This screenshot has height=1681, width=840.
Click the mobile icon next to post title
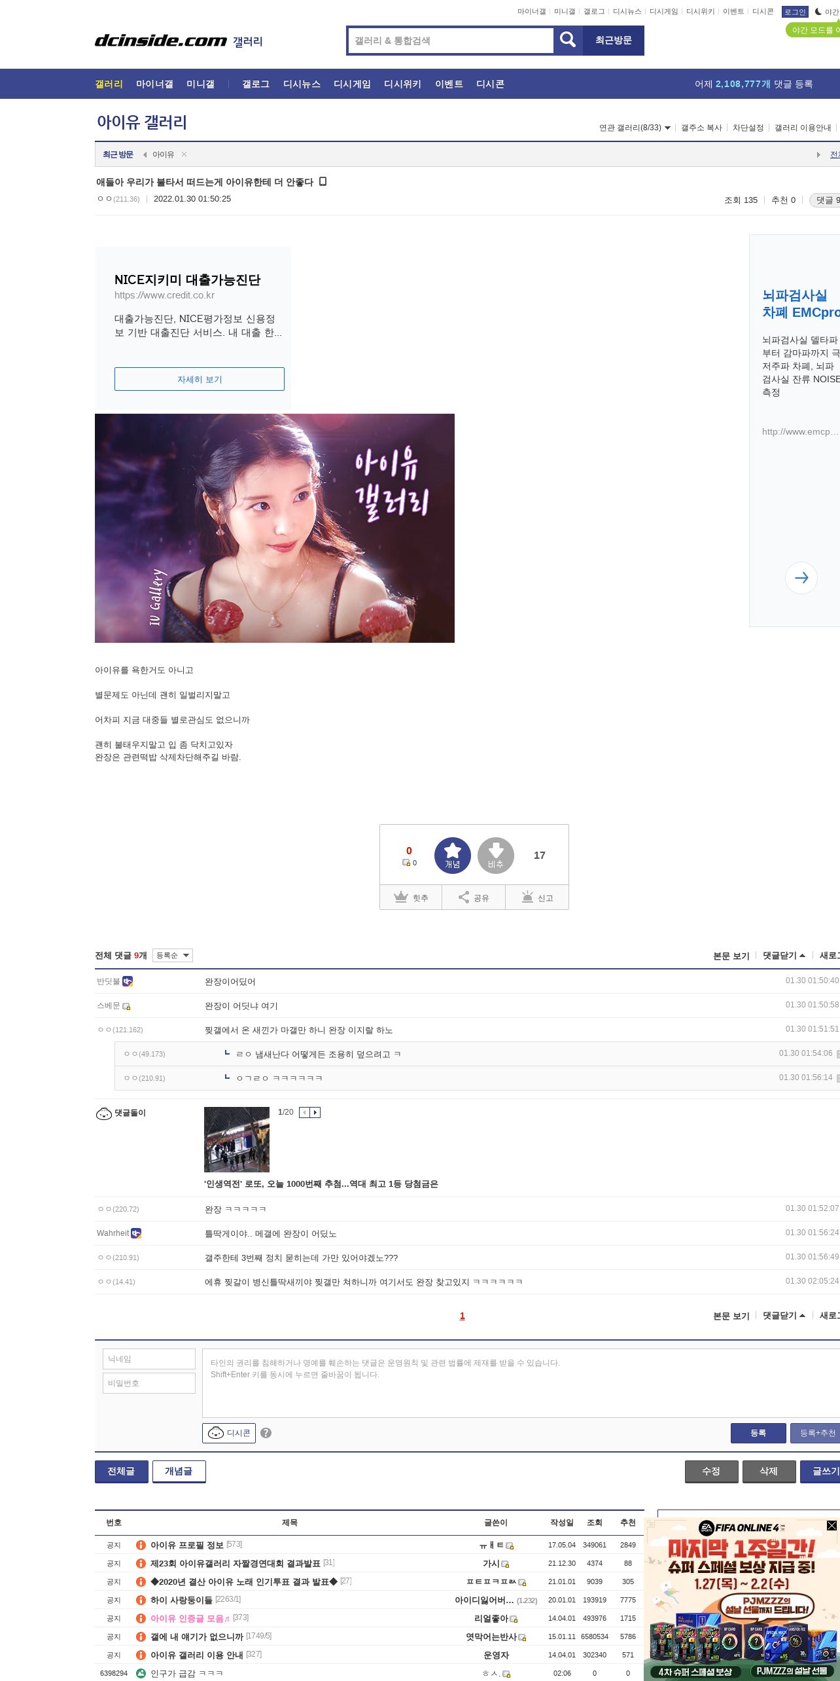(x=323, y=181)
